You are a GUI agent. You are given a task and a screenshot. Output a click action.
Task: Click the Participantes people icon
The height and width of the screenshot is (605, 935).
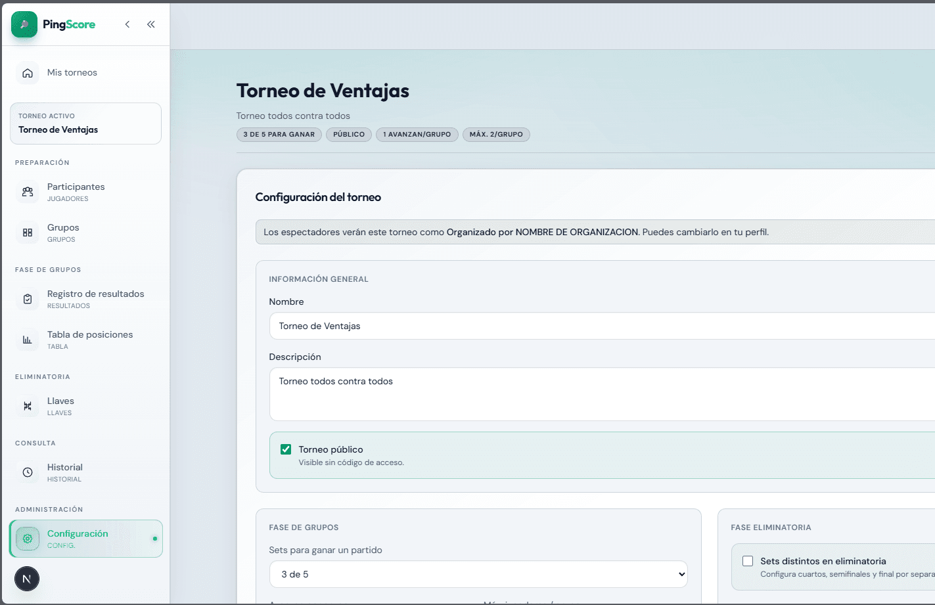pyautogui.click(x=28, y=192)
